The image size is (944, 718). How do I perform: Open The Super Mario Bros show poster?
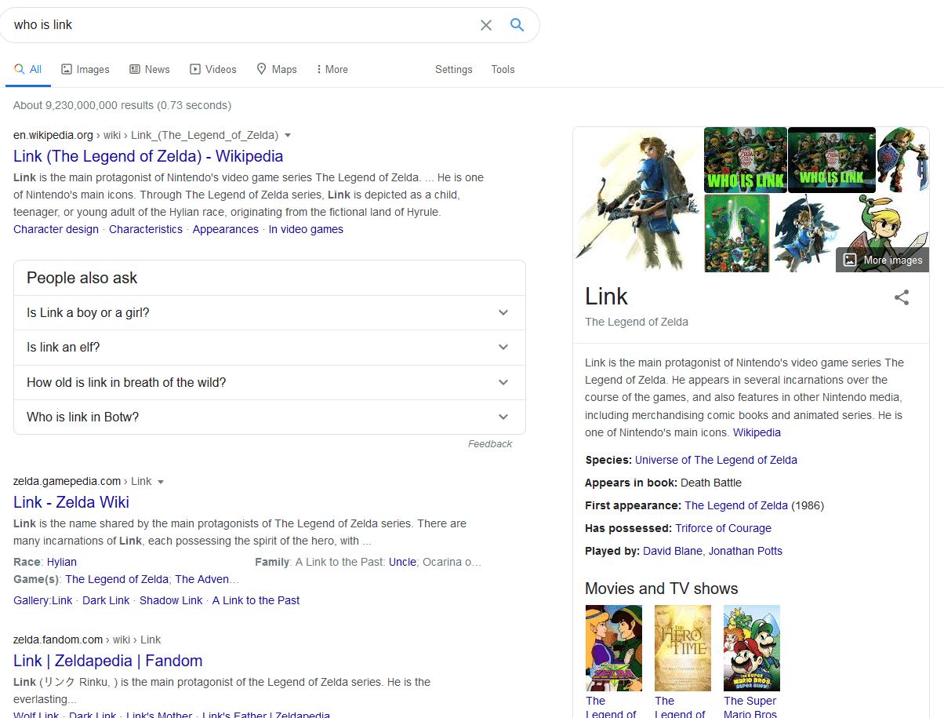(x=752, y=648)
